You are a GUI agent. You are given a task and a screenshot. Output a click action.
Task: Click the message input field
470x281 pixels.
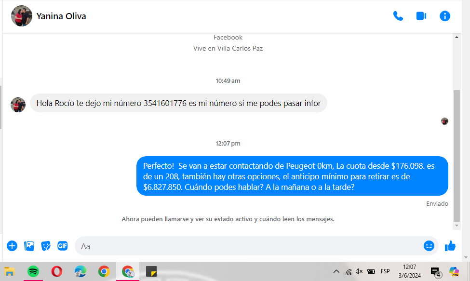tap(251, 246)
